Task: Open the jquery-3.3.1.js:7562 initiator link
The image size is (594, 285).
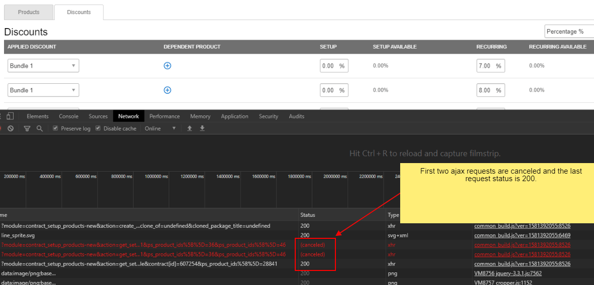Action: pos(508,273)
